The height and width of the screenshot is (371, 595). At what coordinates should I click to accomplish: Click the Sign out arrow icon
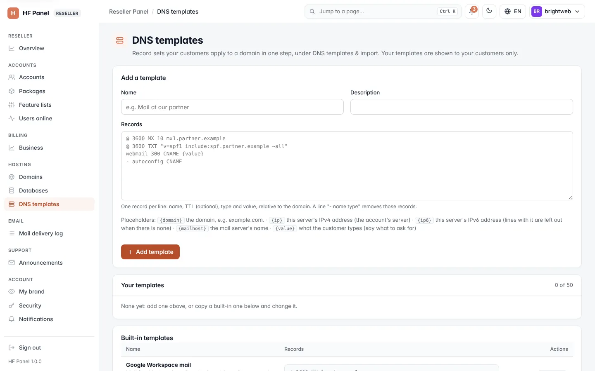pos(12,348)
